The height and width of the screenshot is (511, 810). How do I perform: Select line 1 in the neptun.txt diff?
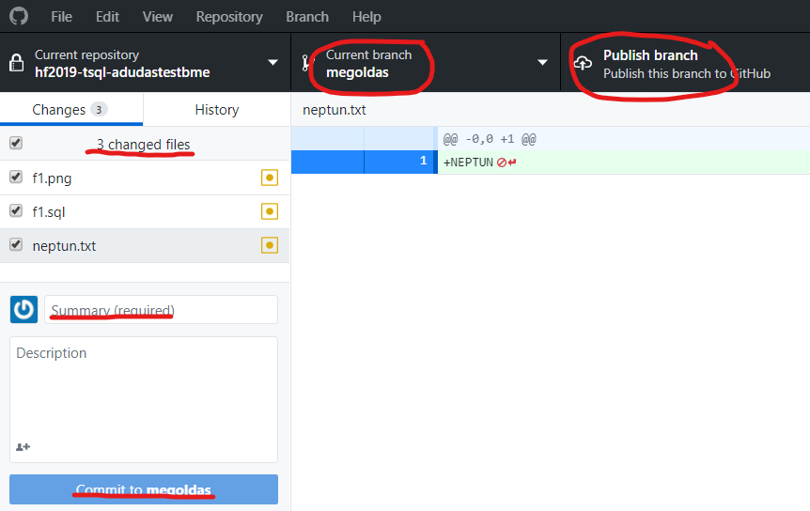click(x=400, y=162)
